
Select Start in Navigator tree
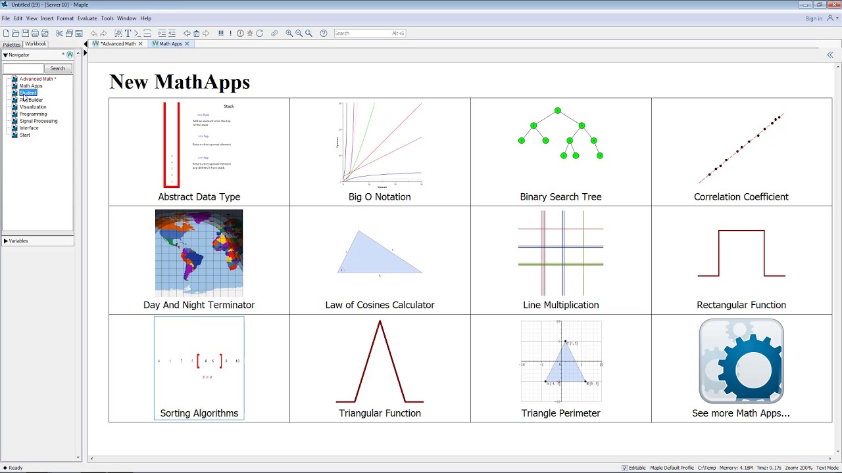click(25, 135)
